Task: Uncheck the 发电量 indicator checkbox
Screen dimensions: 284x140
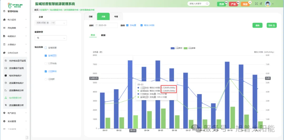Action: pos(128,25)
